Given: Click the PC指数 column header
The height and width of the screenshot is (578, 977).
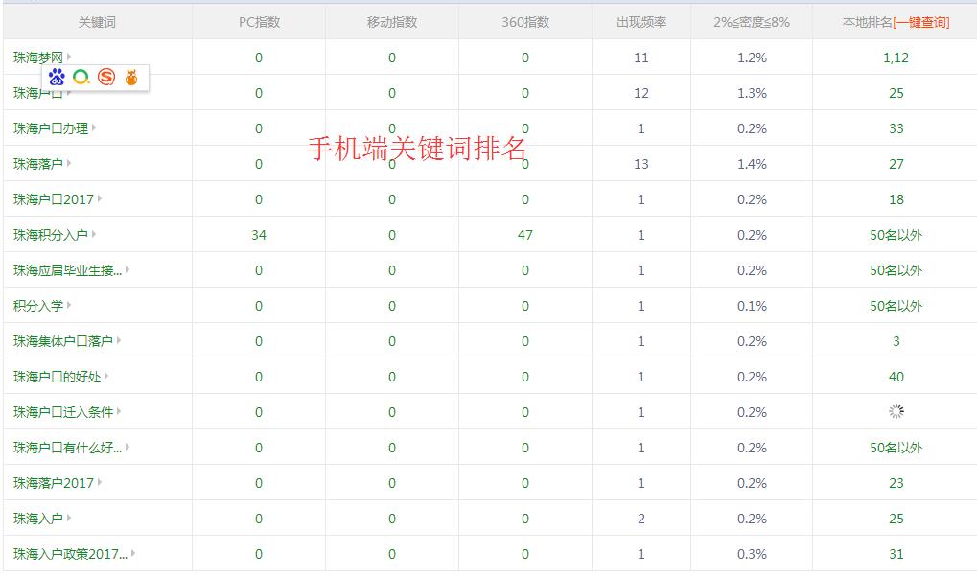Looking at the screenshot, I should [x=259, y=22].
